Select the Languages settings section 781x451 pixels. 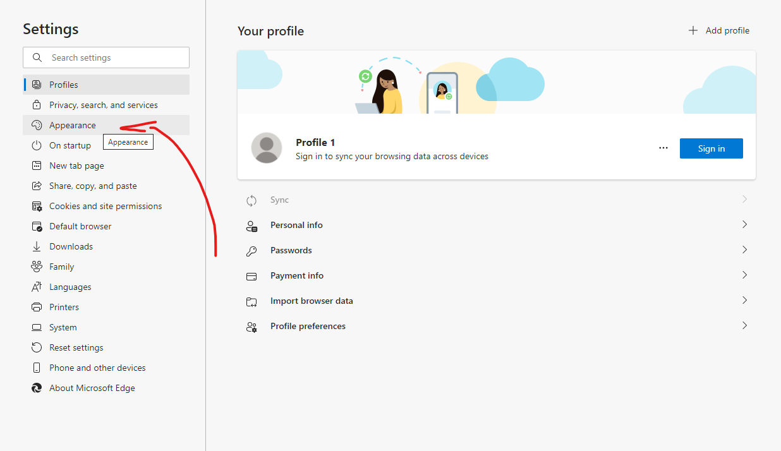[70, 287]
